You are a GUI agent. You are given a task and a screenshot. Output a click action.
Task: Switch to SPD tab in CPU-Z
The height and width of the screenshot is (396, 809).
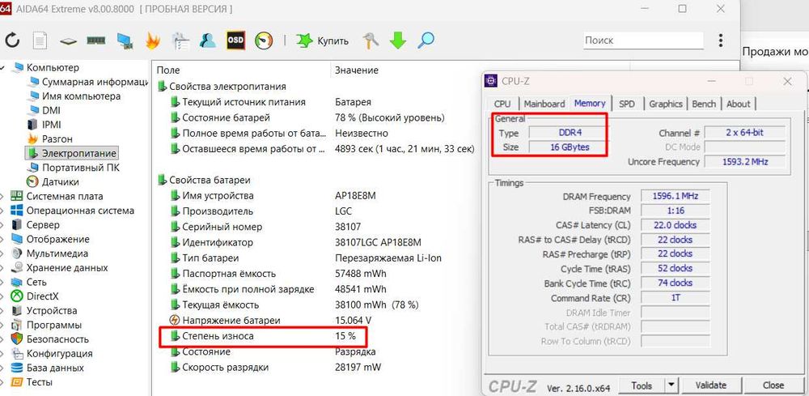pyautogui.click(x=627, y=104)
